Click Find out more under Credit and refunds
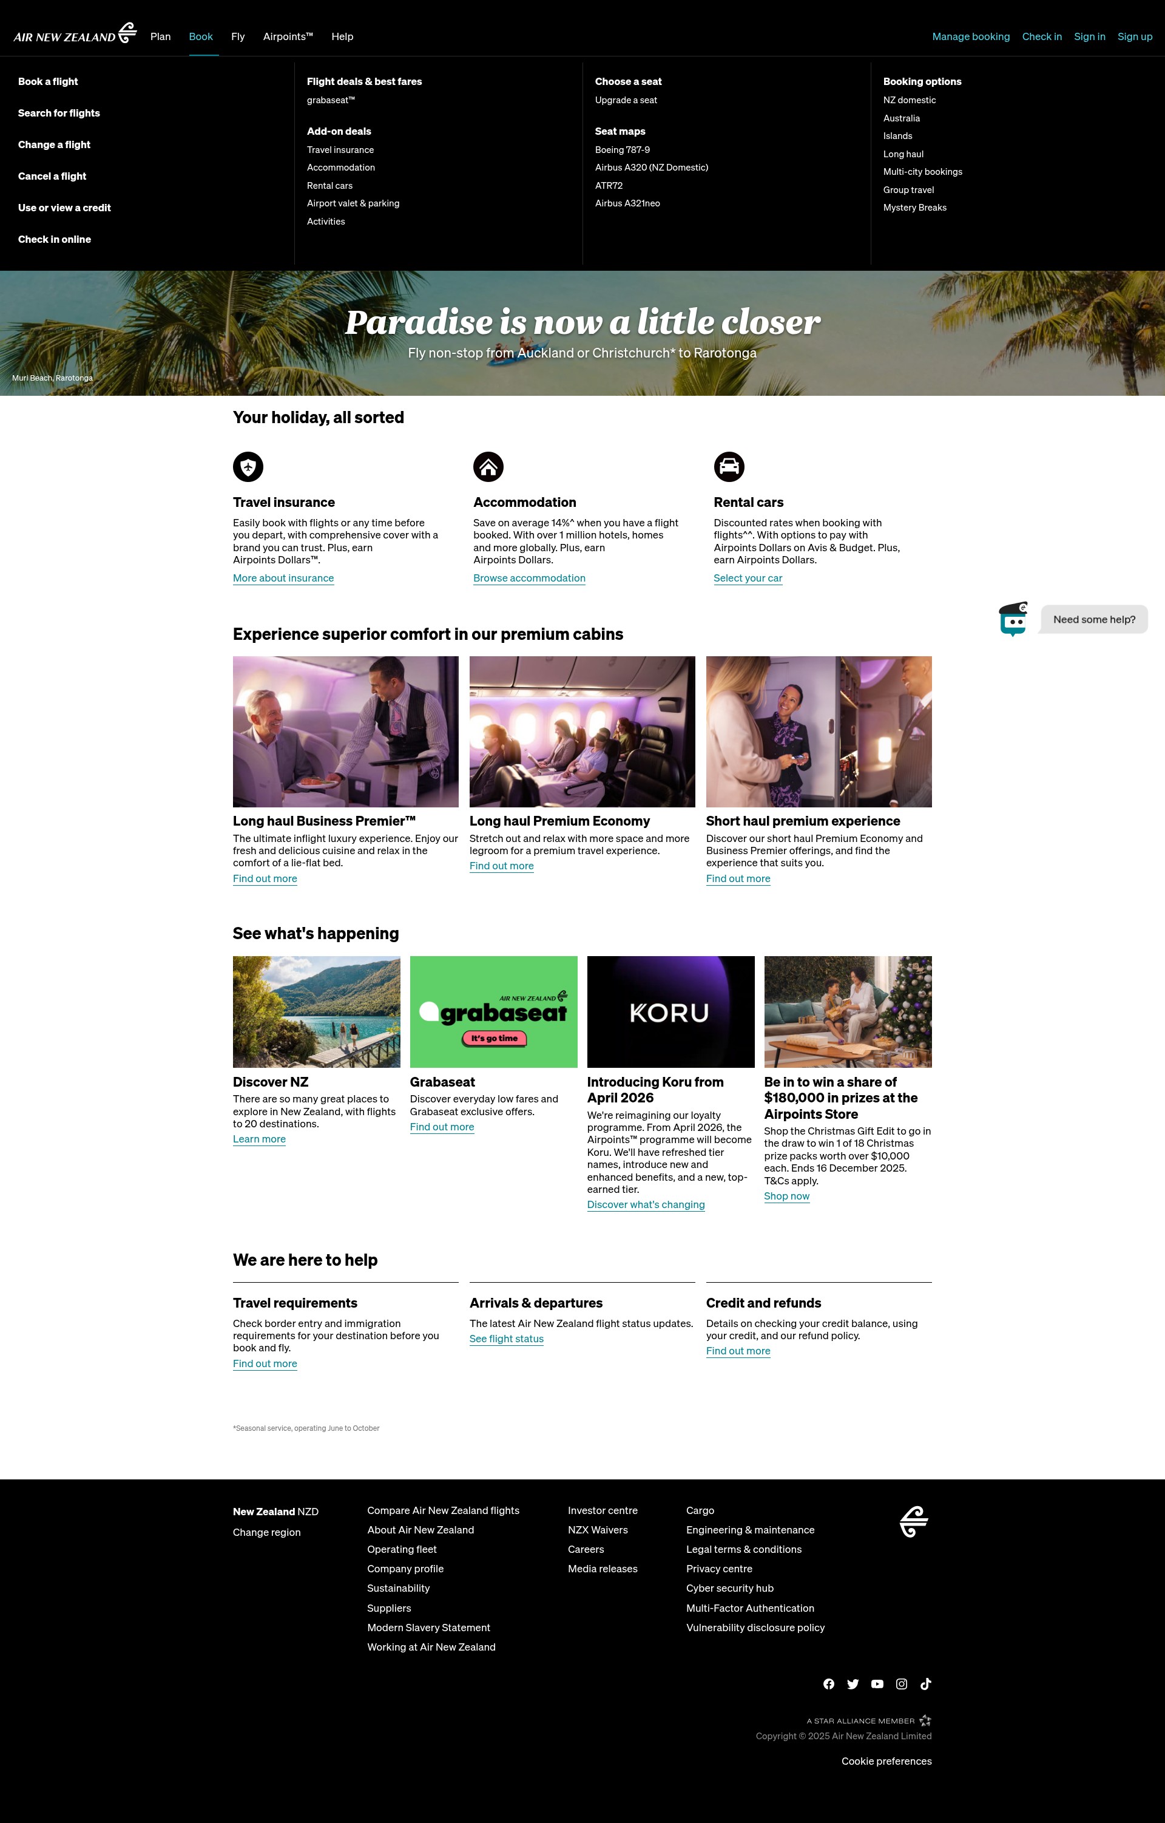This screenshot has width=1165, height=1823. [x=738, y=1351]
